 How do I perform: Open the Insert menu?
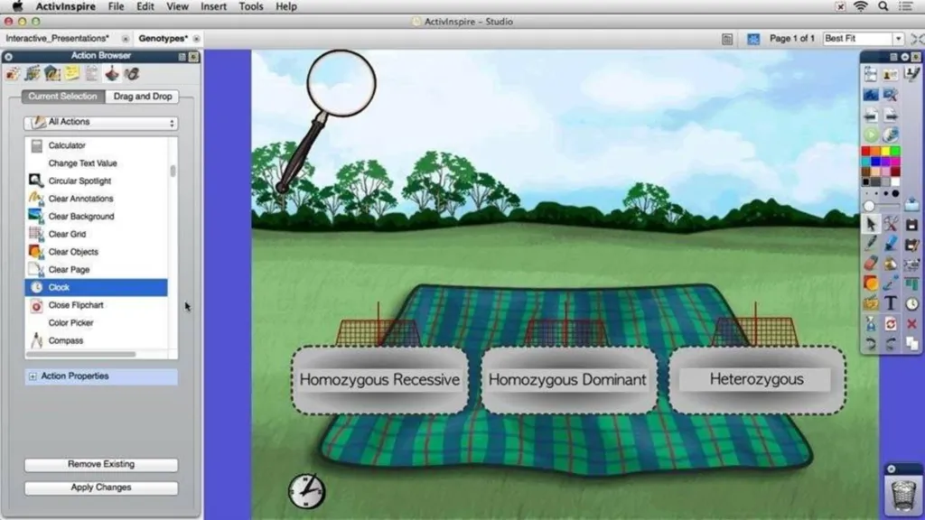coord(213,6)
